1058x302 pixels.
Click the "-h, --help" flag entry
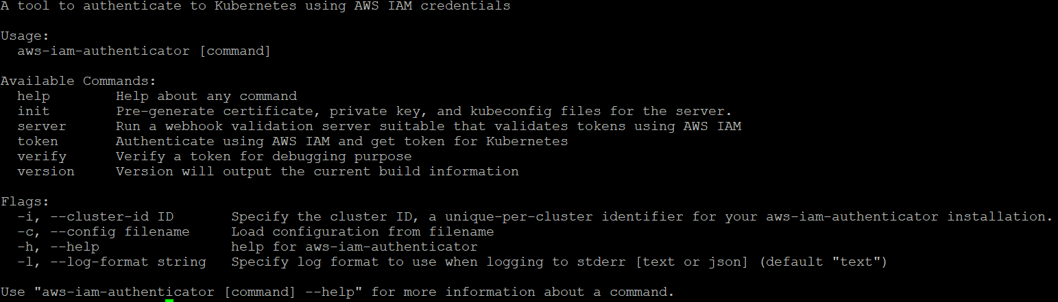click(x=58, y=247)
